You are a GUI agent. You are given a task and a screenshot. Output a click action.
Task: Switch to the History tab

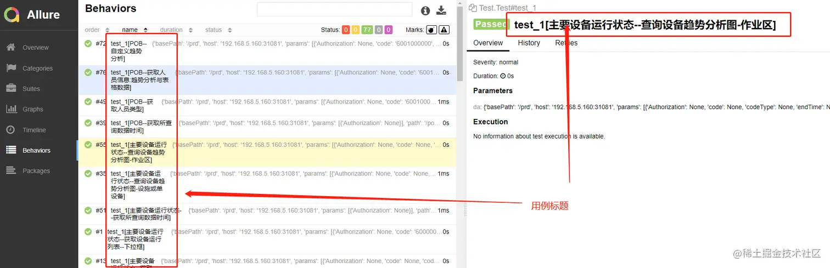click(529, 43)
